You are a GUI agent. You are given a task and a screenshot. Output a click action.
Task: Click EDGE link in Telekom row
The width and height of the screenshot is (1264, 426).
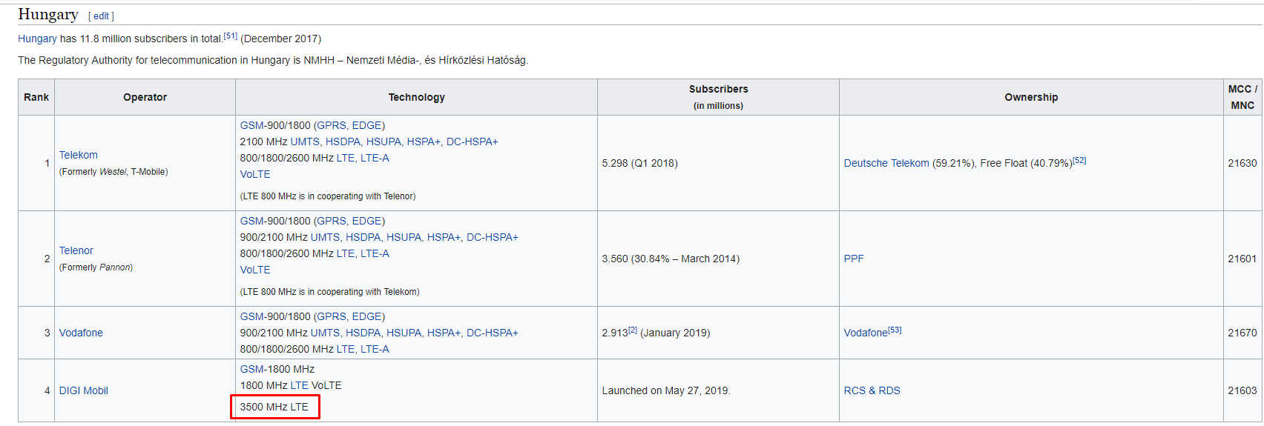tap(367, 125)
